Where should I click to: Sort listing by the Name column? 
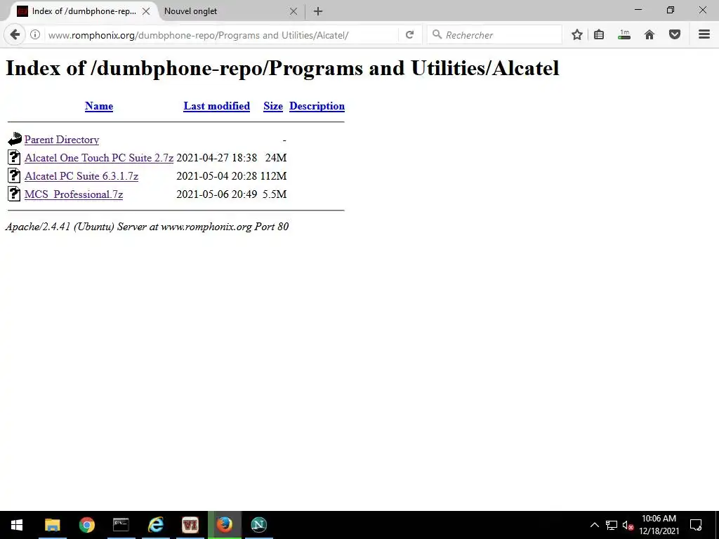click(99, 106)
